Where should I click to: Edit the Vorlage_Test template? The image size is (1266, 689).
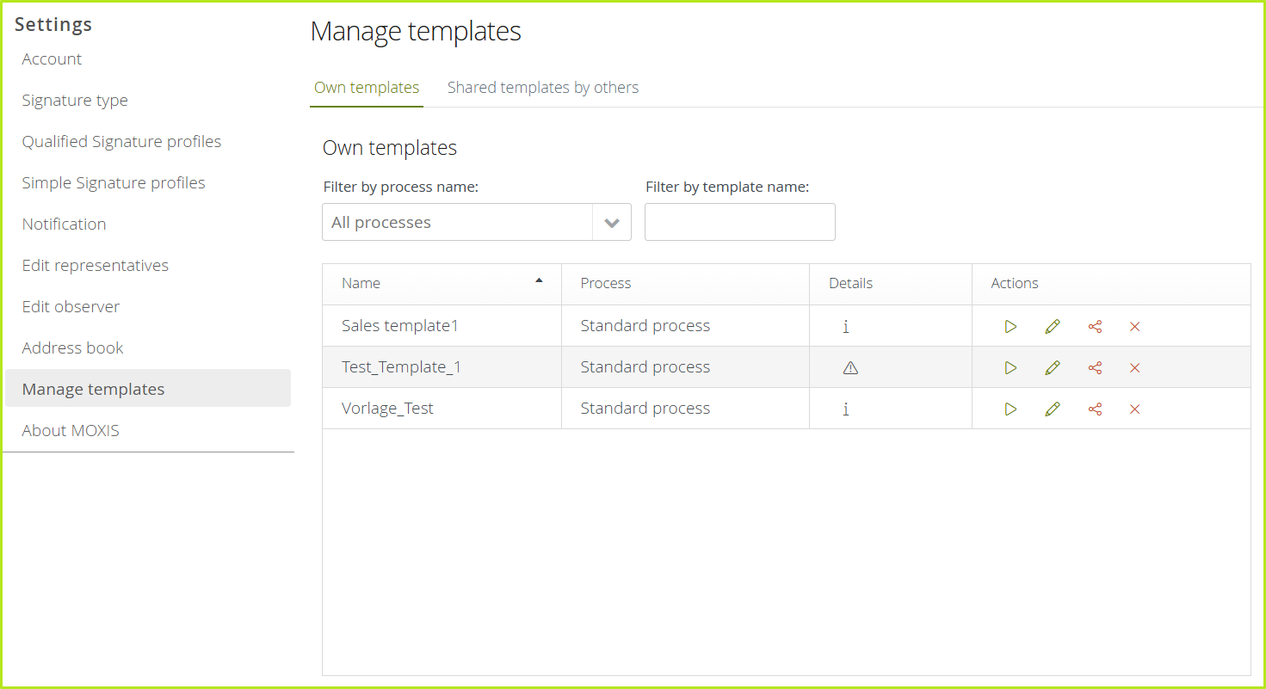coord(1052,409)
